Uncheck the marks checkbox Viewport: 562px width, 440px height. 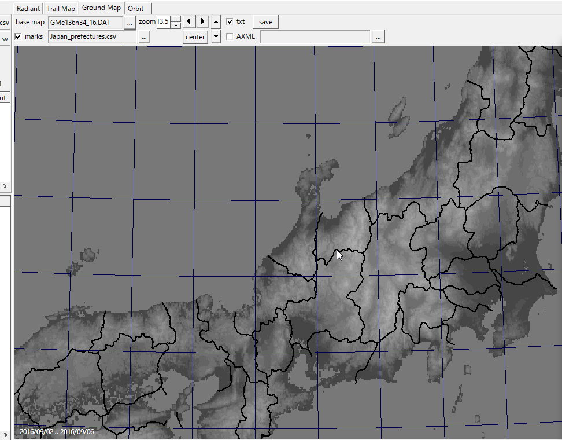[x=19, y=37]
